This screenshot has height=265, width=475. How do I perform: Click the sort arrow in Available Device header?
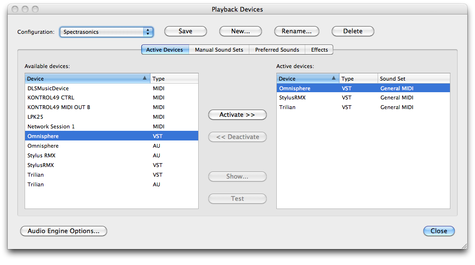pyautogui.click(x=145, y=78)
